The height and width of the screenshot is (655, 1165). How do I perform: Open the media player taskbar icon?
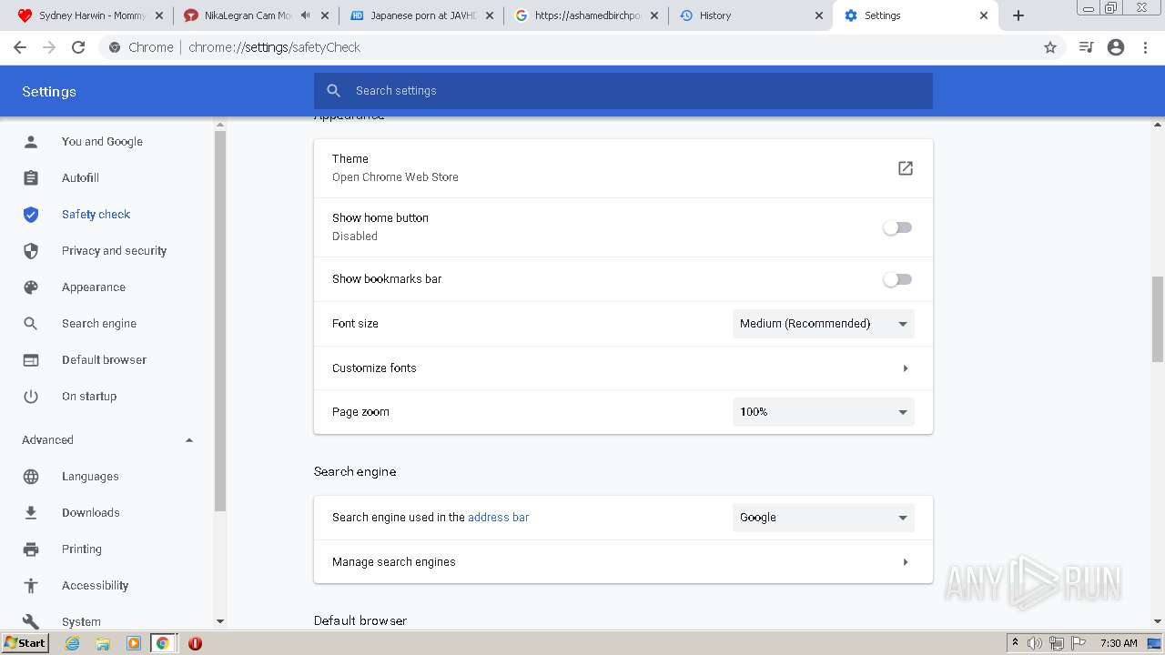[134, 643]
